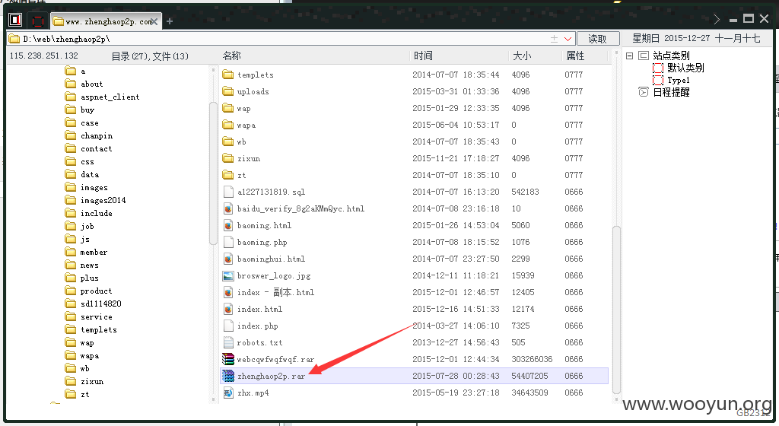Sort by the 时间 column header

point(423,56)
